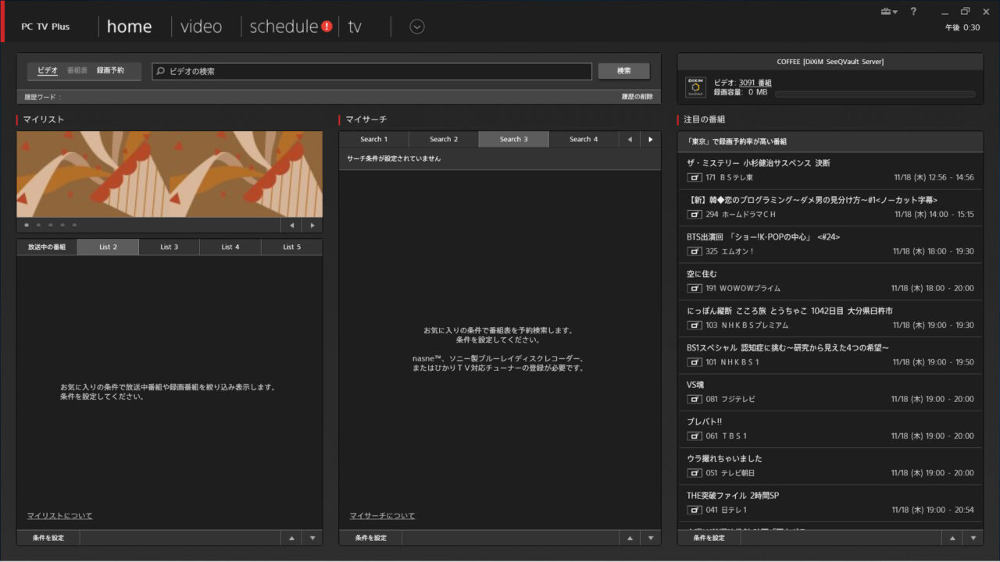The image size is (1000, 562).
Task: Click the DiXiM SeeQVault server logo
Action: tap(695, 87)
